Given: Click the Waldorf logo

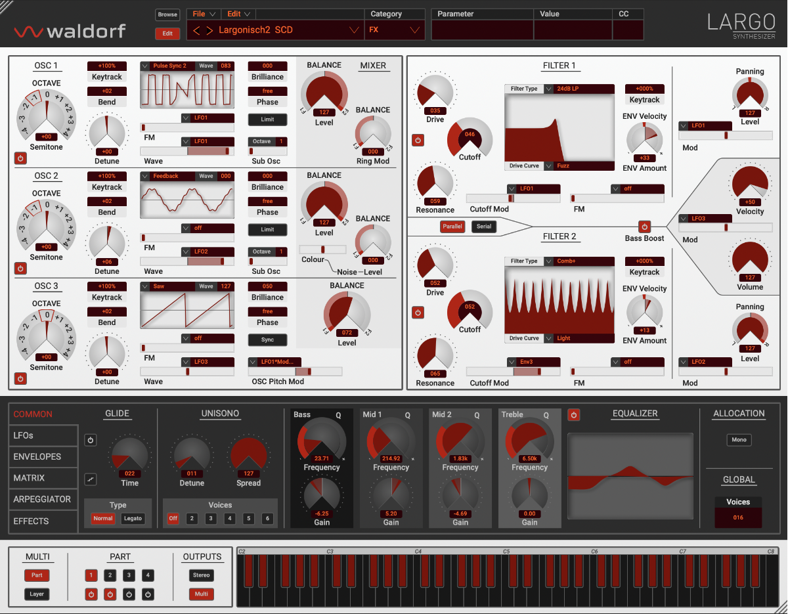Looking at the screenshot, I should pos(70,30).
